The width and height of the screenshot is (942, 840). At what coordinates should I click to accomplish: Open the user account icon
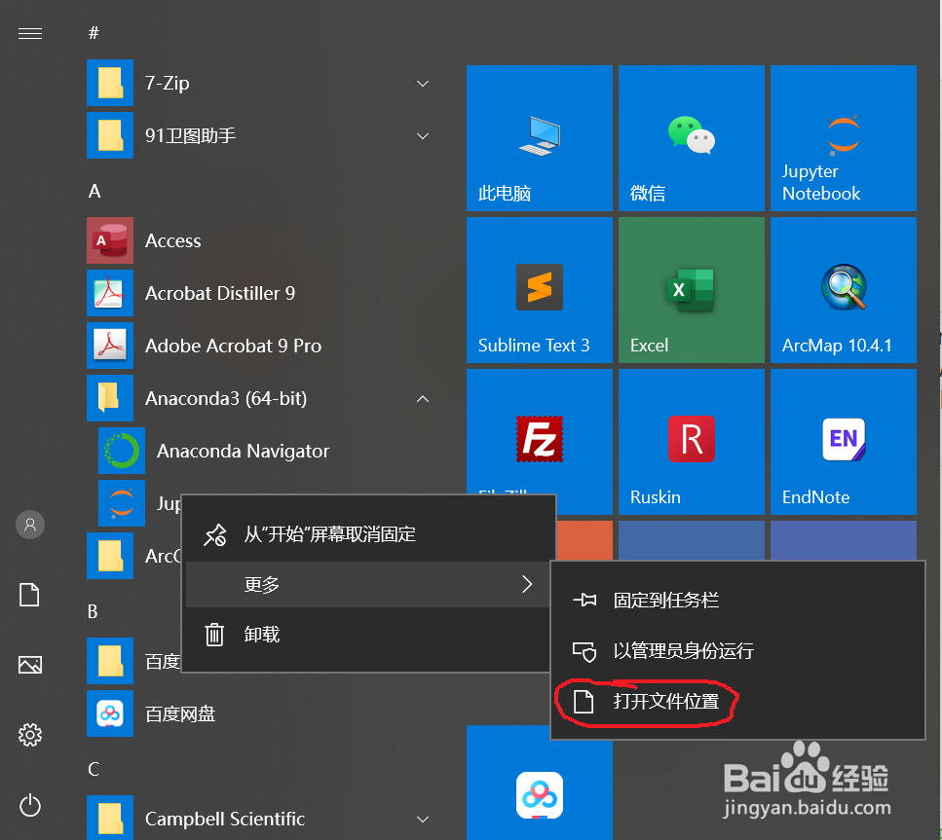coord(30,525)
